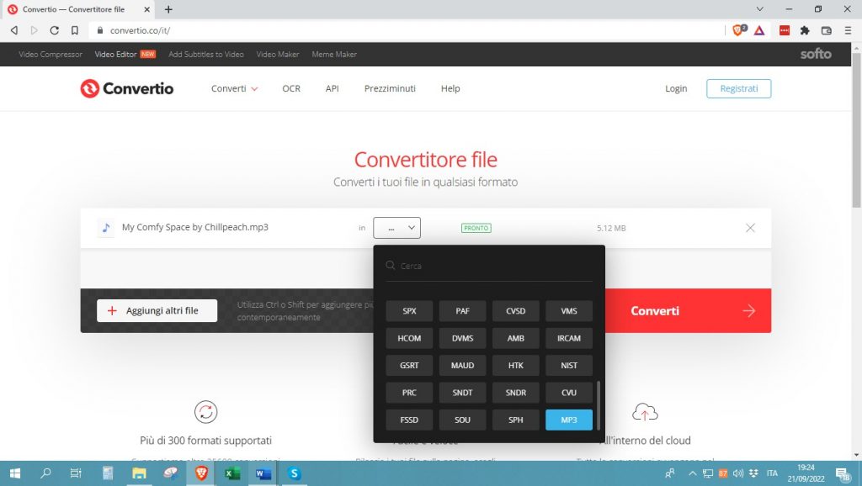This screenshot has width=862, height=486.
Task: Remove the mp3 file with X icon
Action: click(x=750, y=228)
